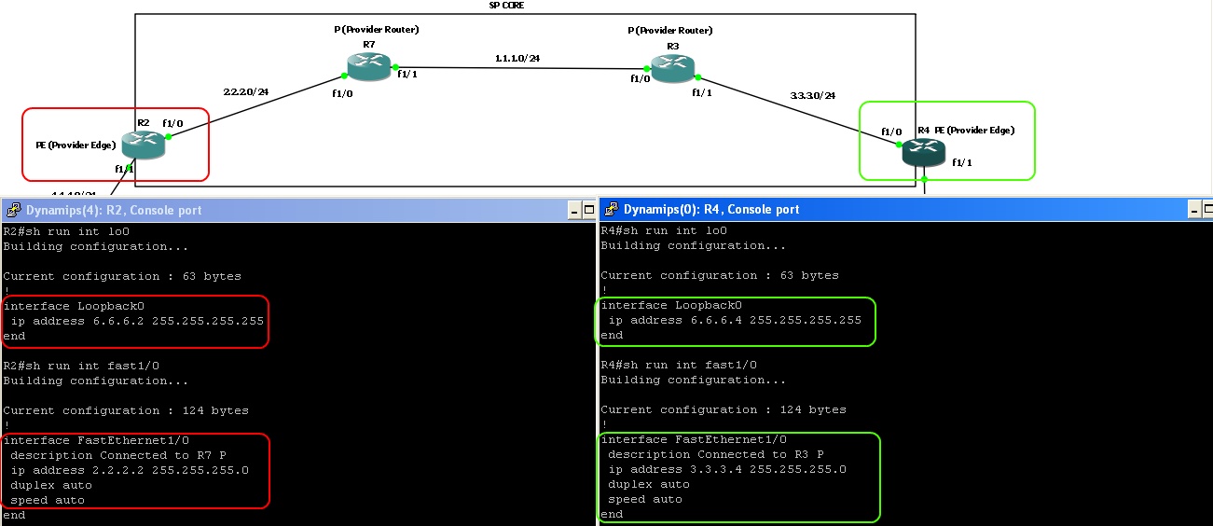Click 'interface Loopback0' in R2 console
This screenshot has height=526, width=1213.
tap(75, 306)
